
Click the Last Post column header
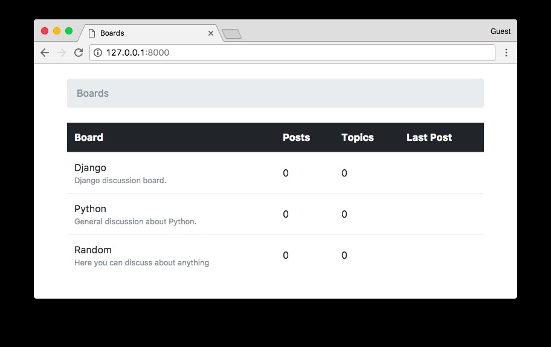[x=429, y=137]
